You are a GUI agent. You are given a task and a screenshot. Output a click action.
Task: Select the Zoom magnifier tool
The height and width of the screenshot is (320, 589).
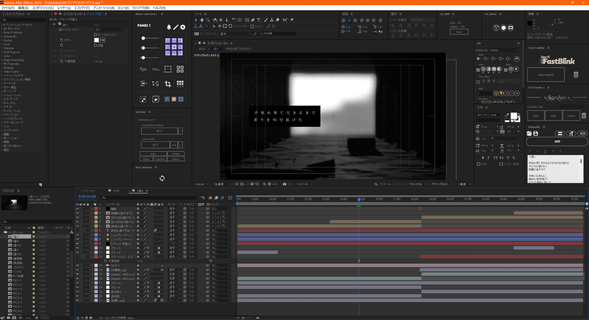tap(207, 20)
